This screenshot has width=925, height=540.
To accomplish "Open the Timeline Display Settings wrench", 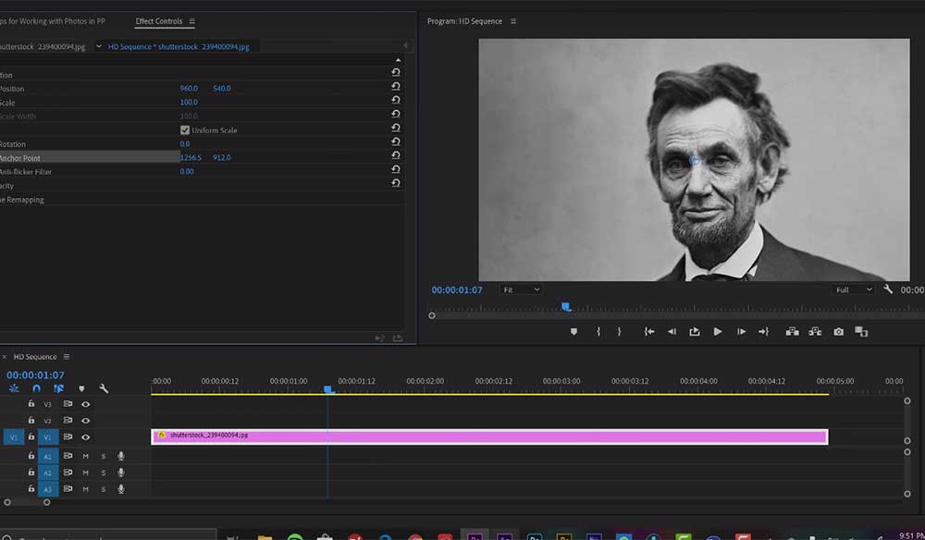I will 104,389.
